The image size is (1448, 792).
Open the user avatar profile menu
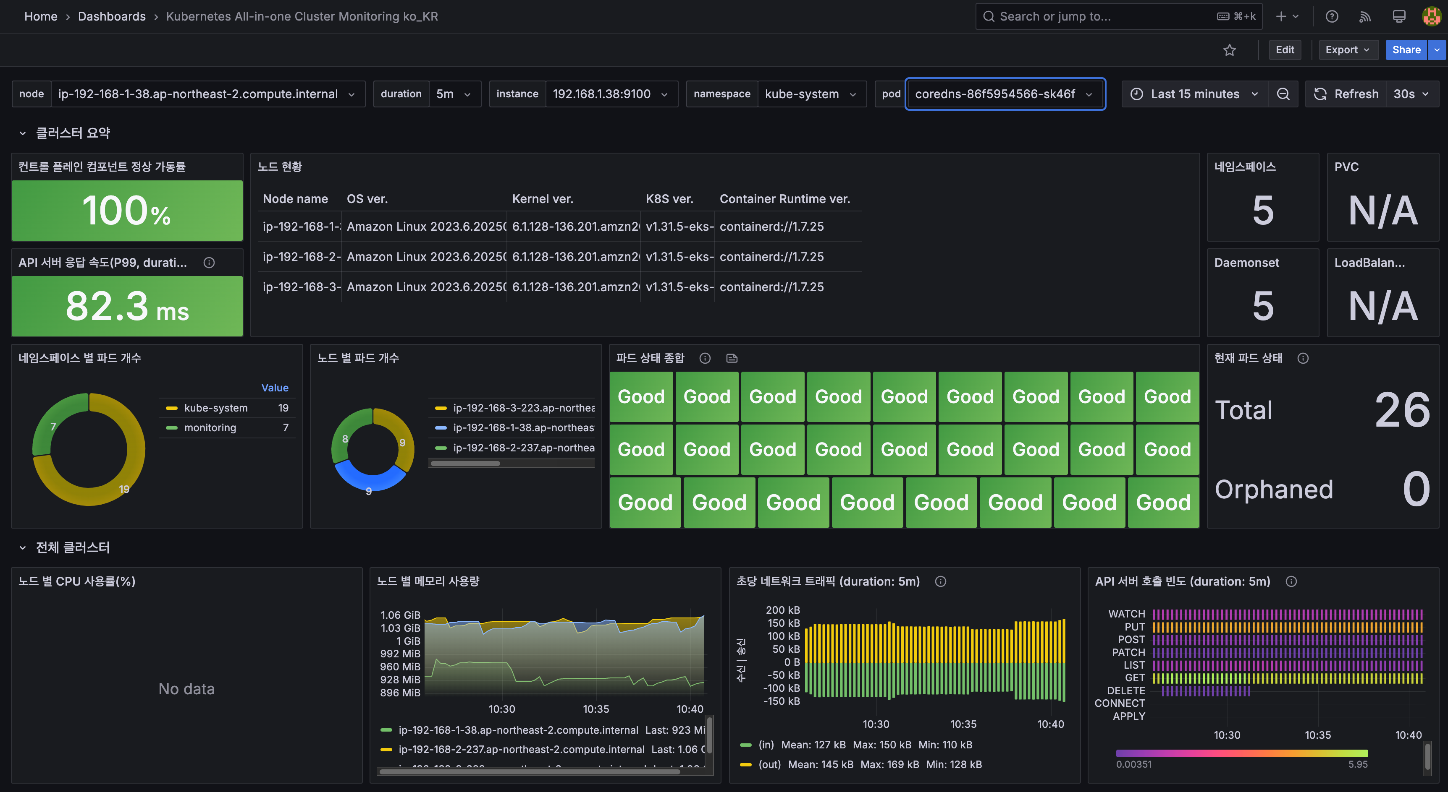click(x=1431, y=16)
